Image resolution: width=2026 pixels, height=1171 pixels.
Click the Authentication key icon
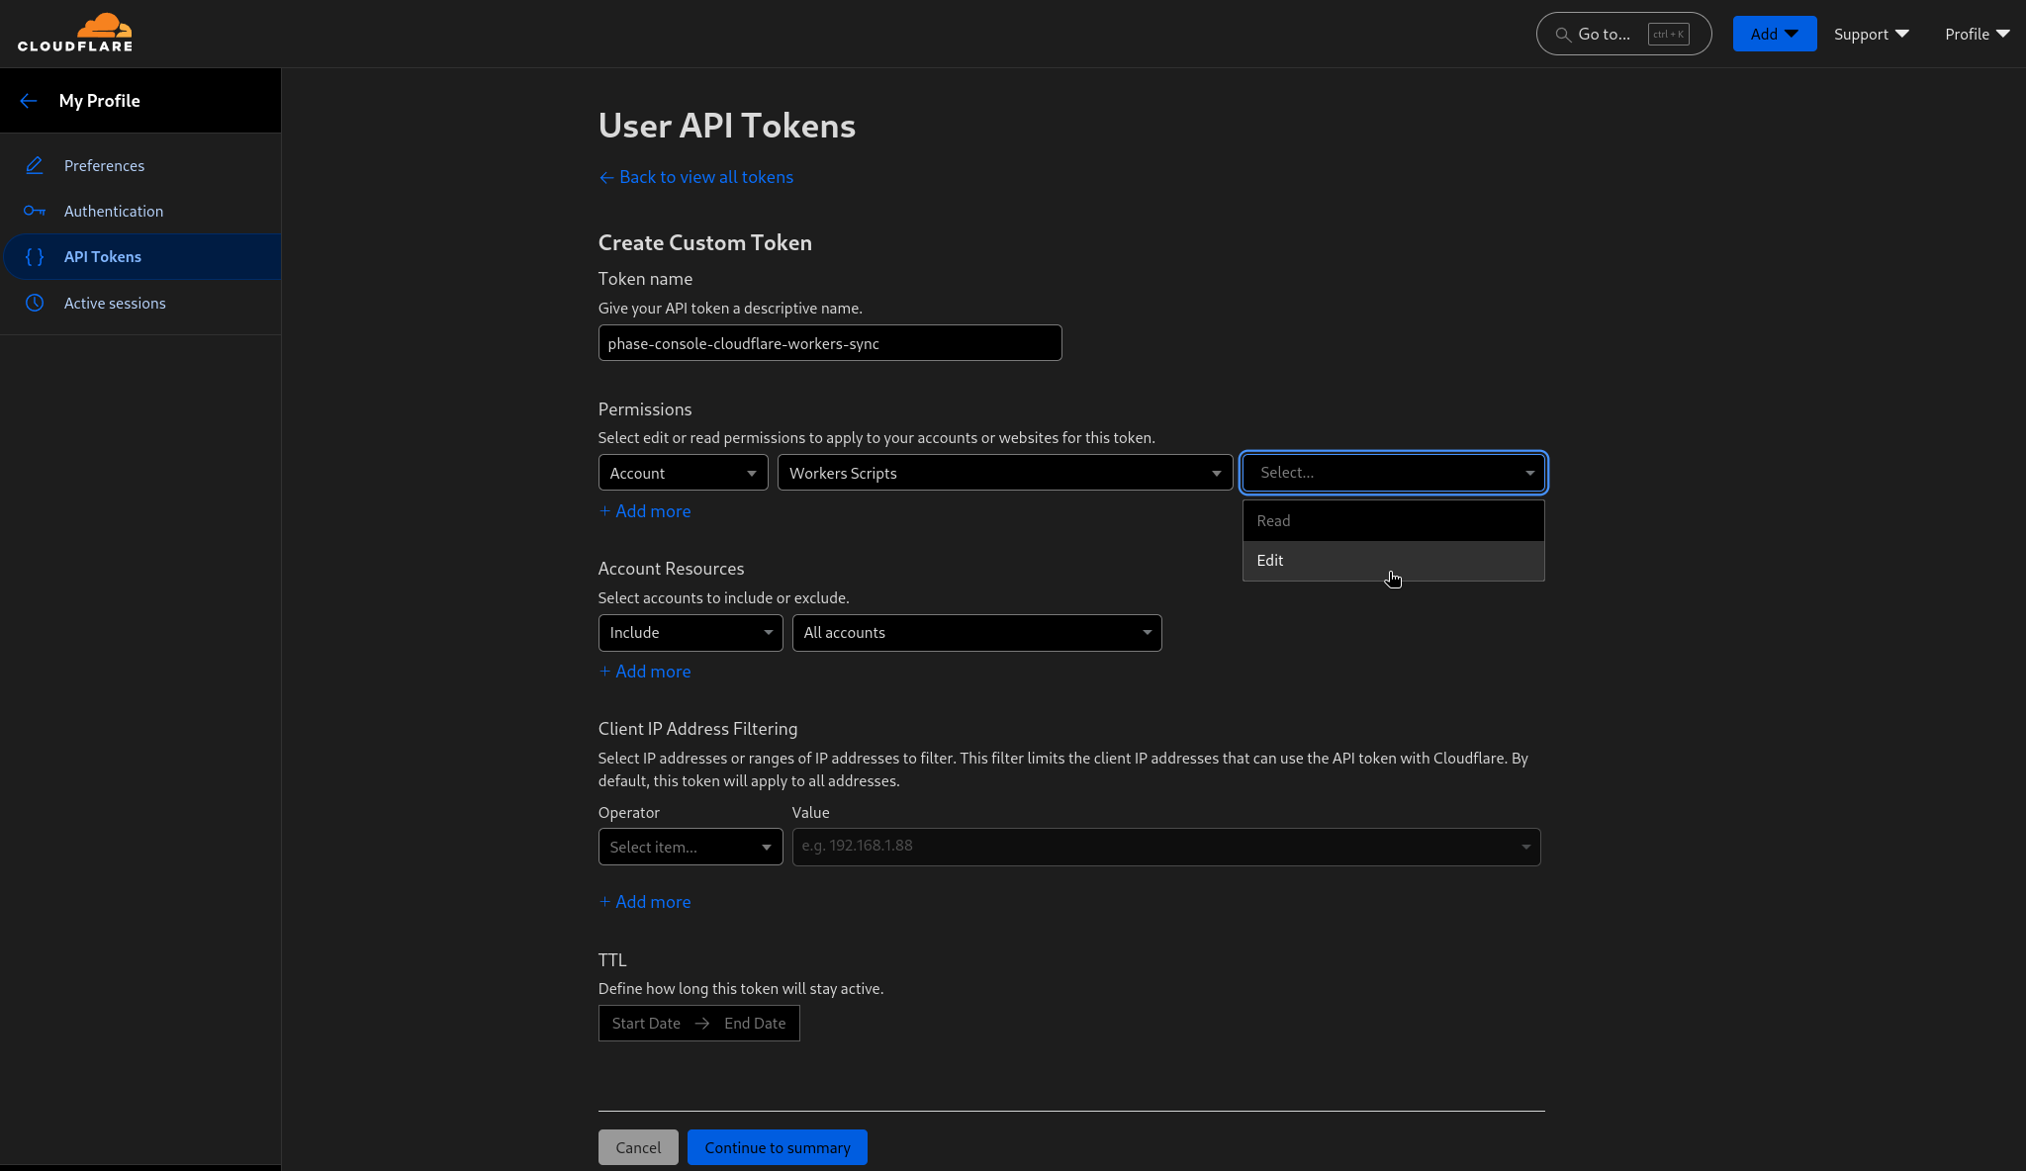pyautogui.click(x=35, y=211)
